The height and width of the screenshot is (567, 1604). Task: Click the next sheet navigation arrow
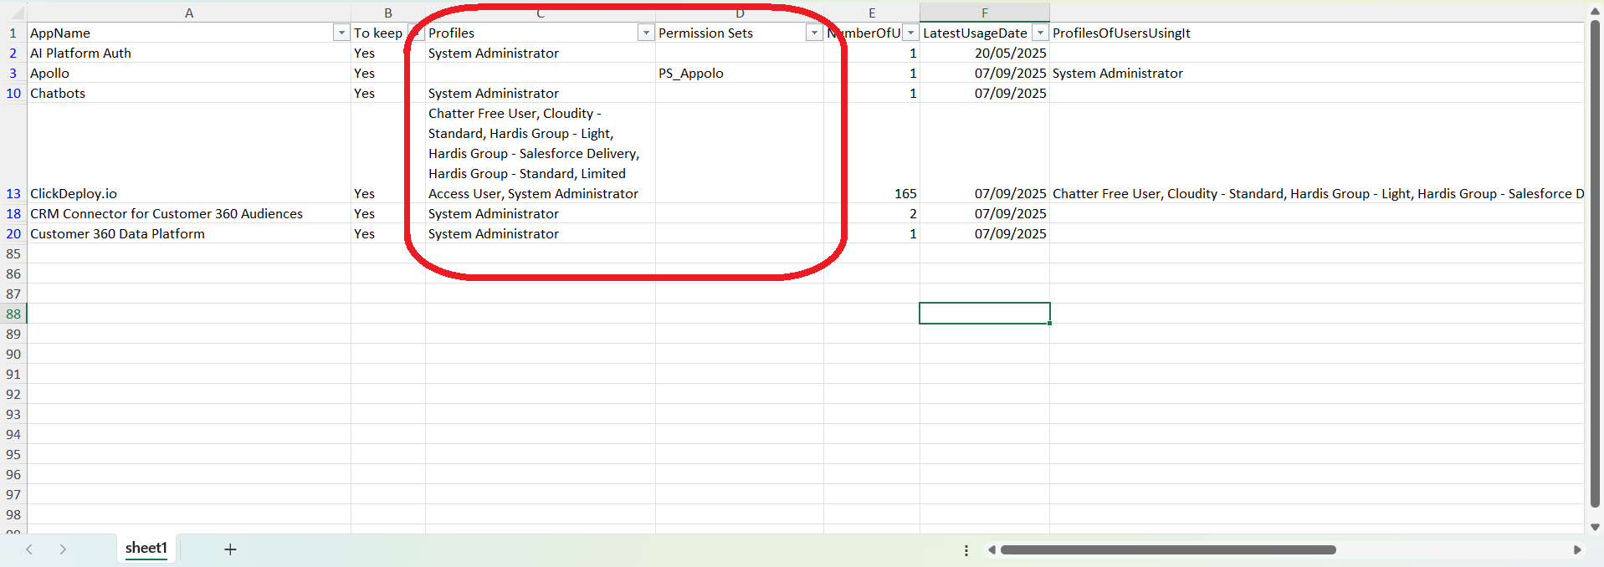63,549
